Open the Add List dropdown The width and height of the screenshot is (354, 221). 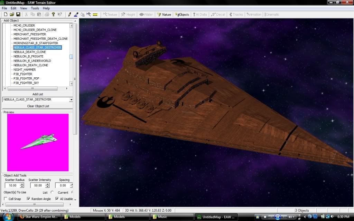coord(71,99)
